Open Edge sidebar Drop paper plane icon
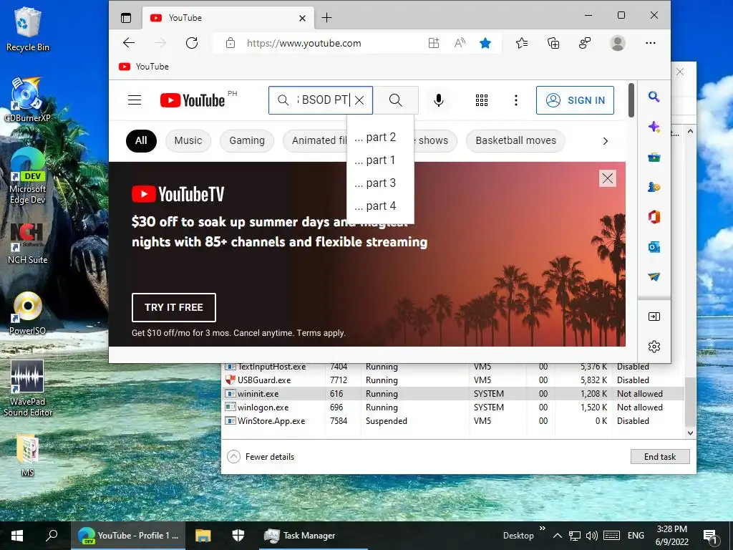The height and width of the screenshot is (550, 733). coord(654,277)
